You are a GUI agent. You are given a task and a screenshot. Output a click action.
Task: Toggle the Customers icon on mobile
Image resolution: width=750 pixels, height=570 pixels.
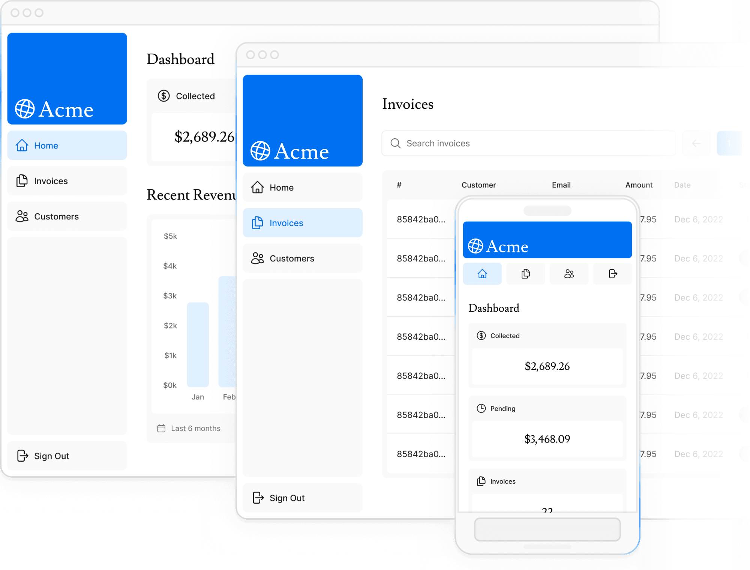pos(568,274)
